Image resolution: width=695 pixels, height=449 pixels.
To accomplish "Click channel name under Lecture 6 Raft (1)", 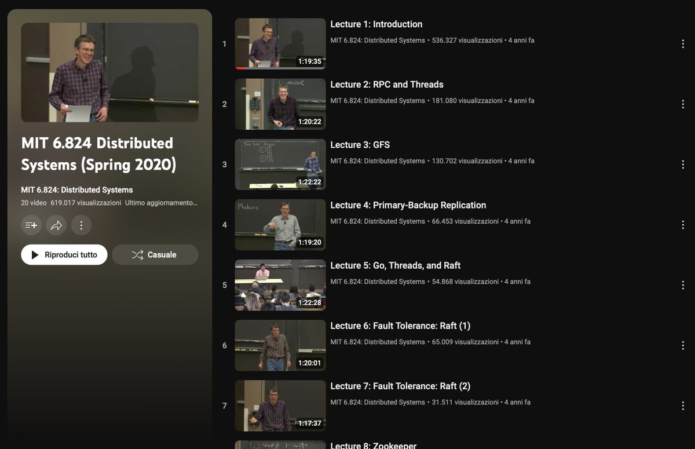I will 378,342.
